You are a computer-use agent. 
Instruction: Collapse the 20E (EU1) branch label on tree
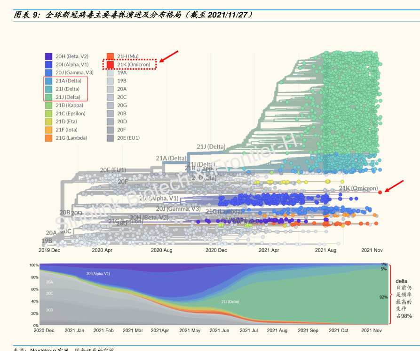pos(112,170)
